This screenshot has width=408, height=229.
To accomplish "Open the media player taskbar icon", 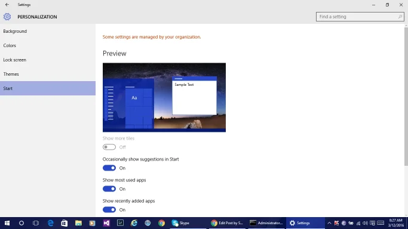I will point(92,223).
